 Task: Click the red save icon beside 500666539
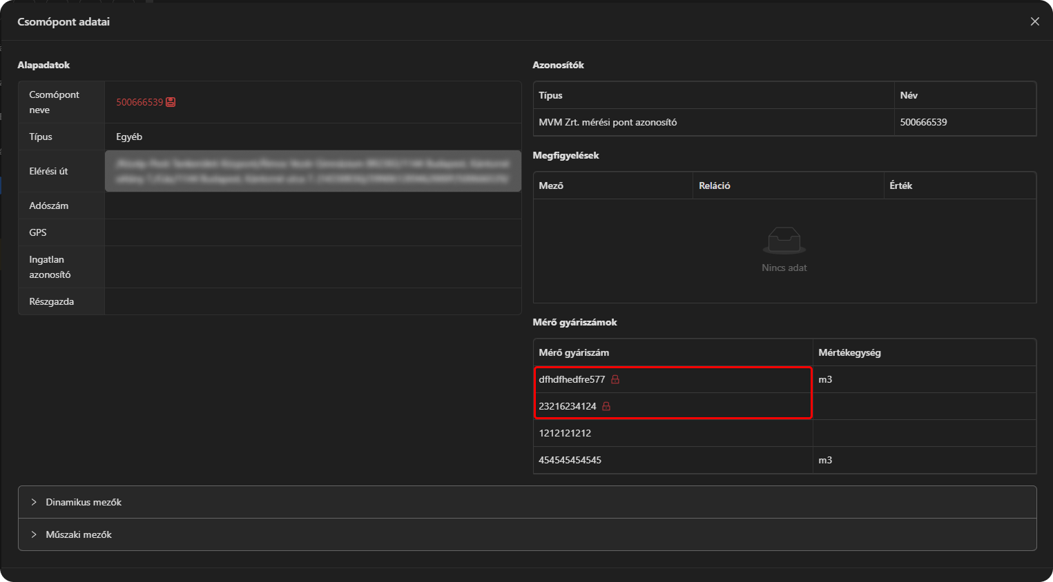point(171,102)
